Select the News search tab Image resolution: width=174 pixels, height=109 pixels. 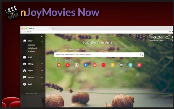point(78,49)
